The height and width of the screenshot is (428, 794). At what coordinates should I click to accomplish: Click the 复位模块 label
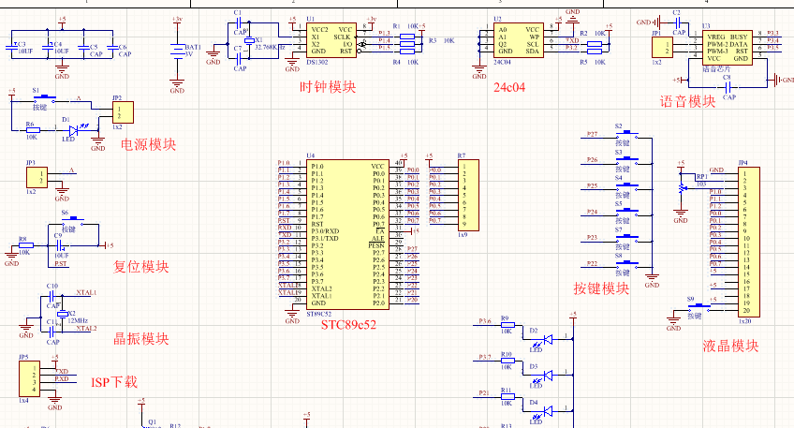pyautogui.click(x=140, y=267)
